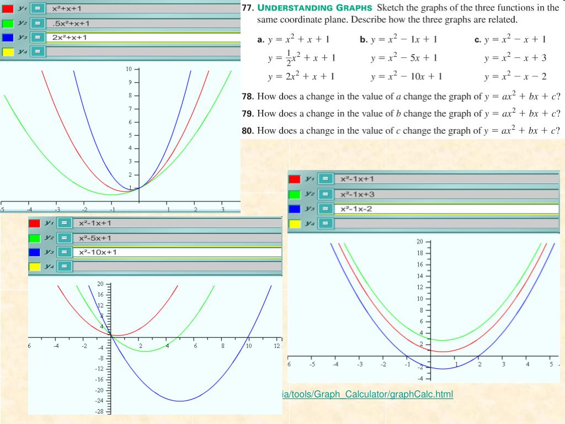Click empty y4 field below x²-1x-2

pyautogui.click(x=446, y=224)
